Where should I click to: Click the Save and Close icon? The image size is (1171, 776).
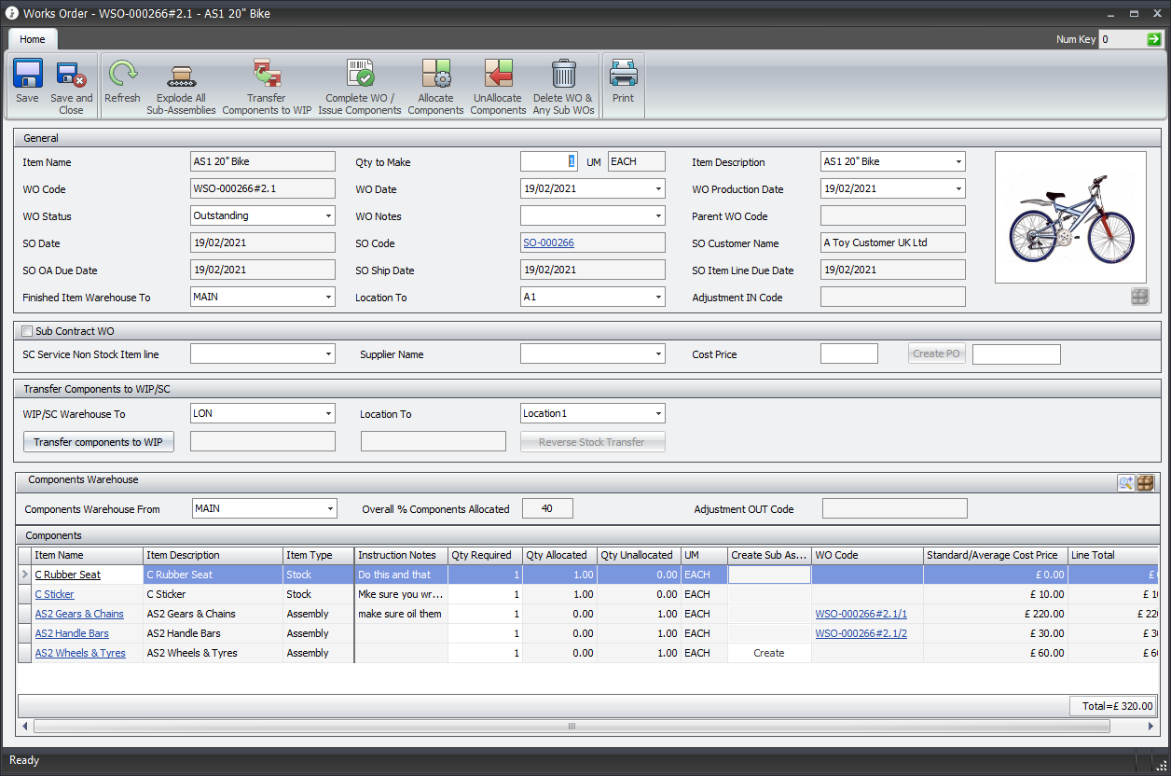[x=71, y=75]
